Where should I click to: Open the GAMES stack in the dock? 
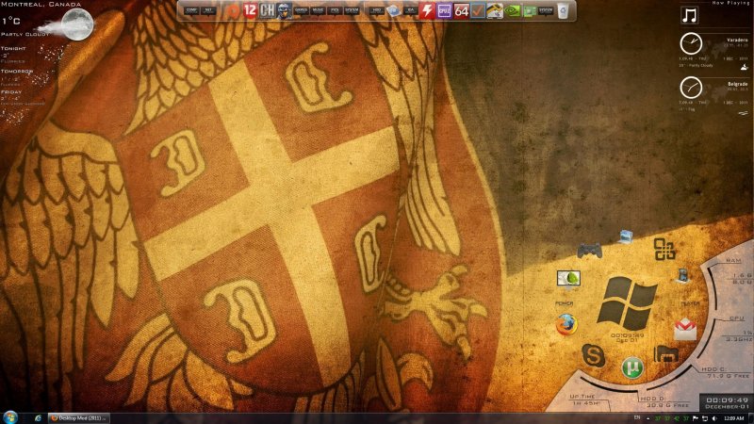click(301, 10)
